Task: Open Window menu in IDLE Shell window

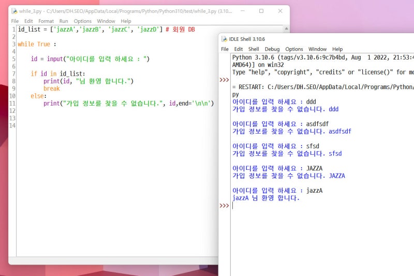Action: click(x=317, y=49)
